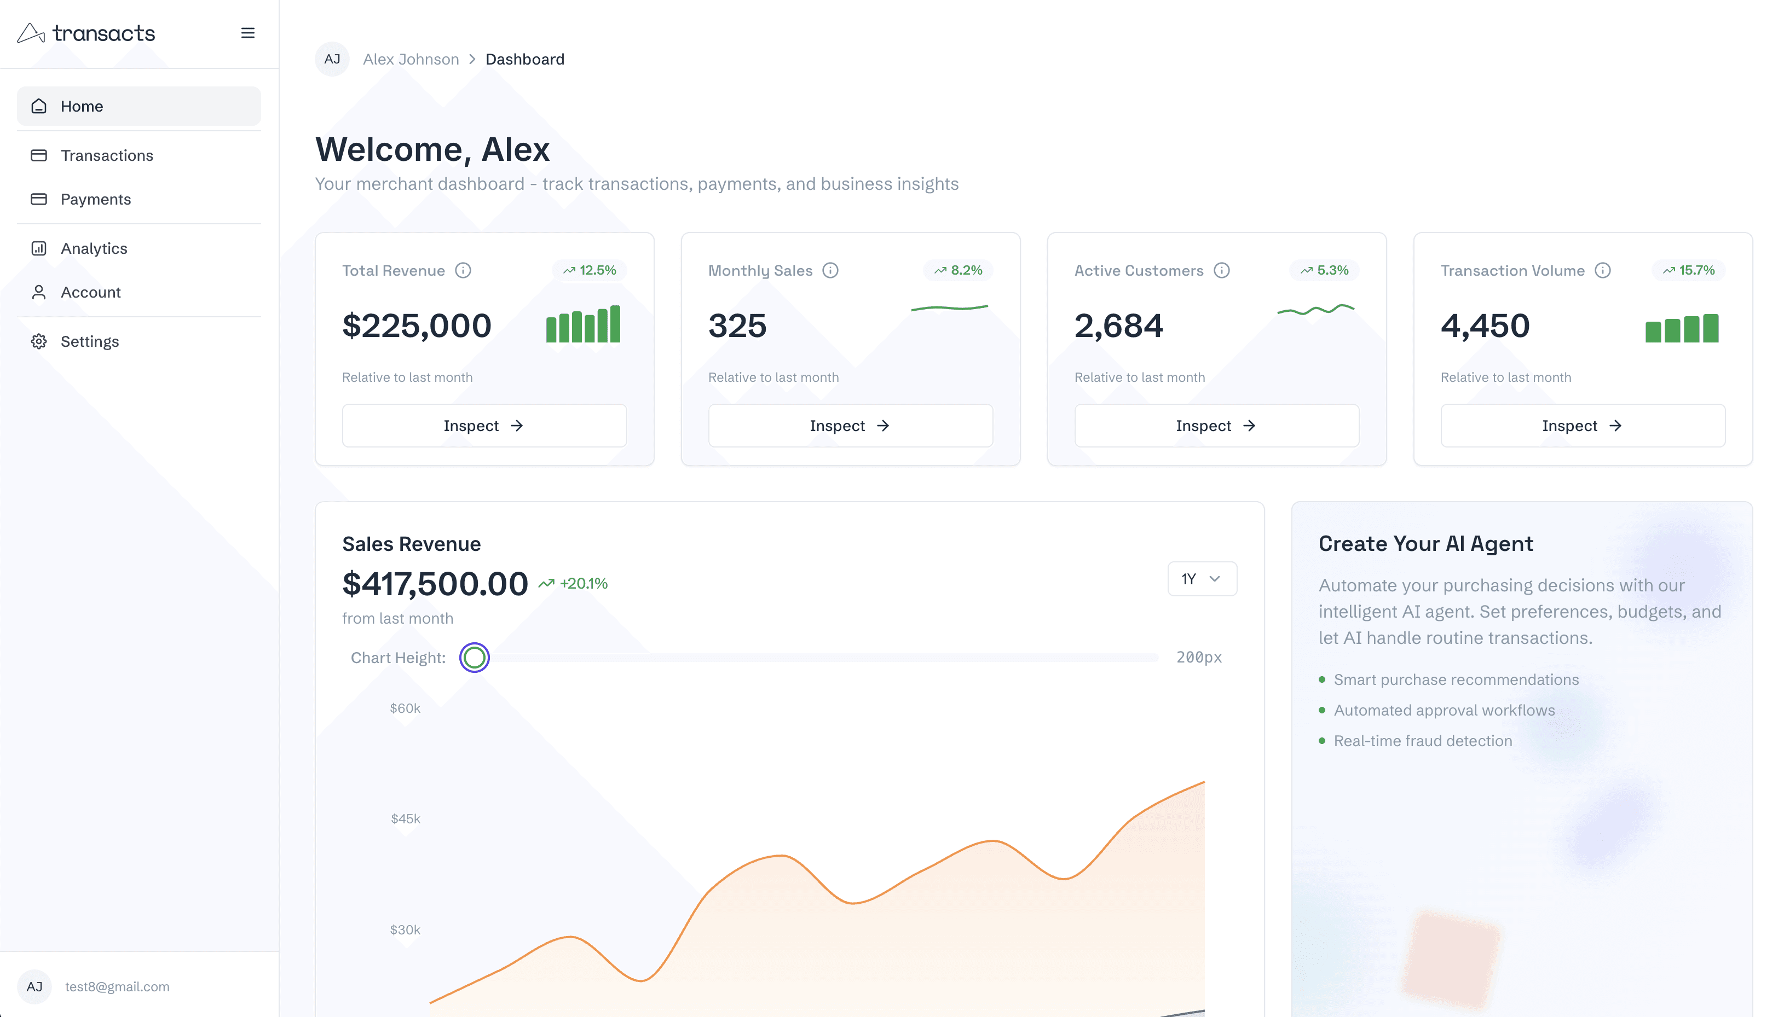Screen dimensions: 1784x1017
Task: Click the Alex Johnson breadcrumb link
Action: pos(410,60)
